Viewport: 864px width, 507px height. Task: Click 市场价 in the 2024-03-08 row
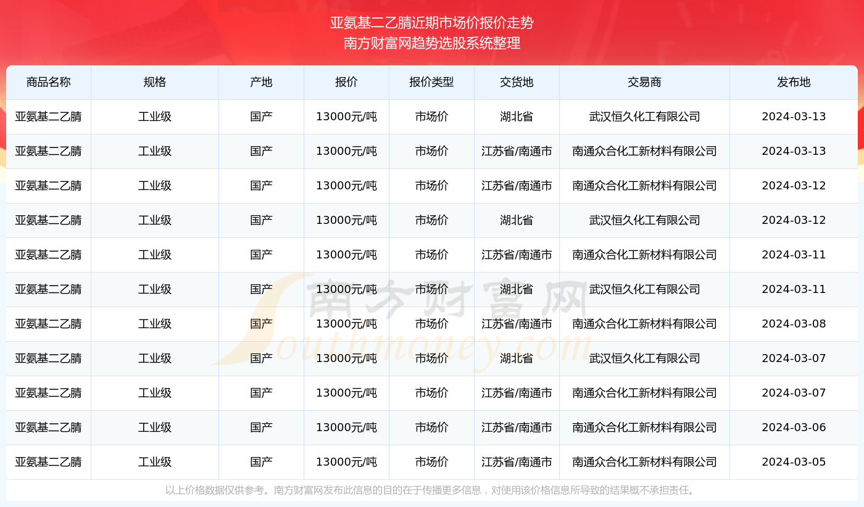tap(431, 324)
